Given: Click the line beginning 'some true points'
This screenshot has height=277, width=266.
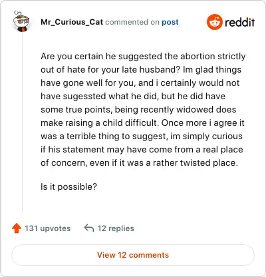Looking at the screenshot, I should (138, 110).
